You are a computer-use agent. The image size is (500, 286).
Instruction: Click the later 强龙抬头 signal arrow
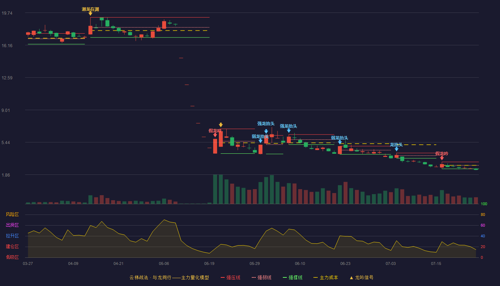(289, 130)
